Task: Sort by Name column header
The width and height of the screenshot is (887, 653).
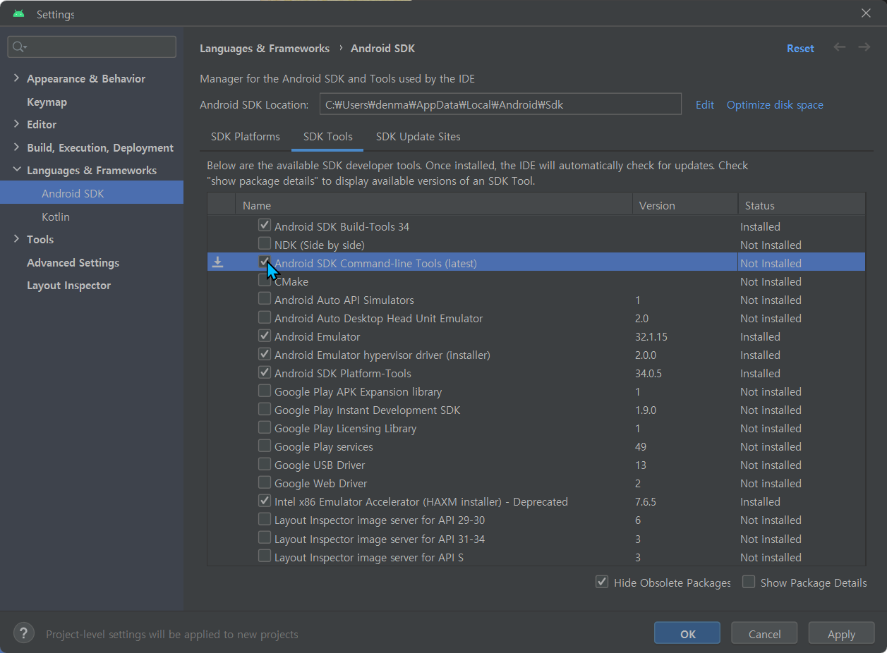Action: 433,205
